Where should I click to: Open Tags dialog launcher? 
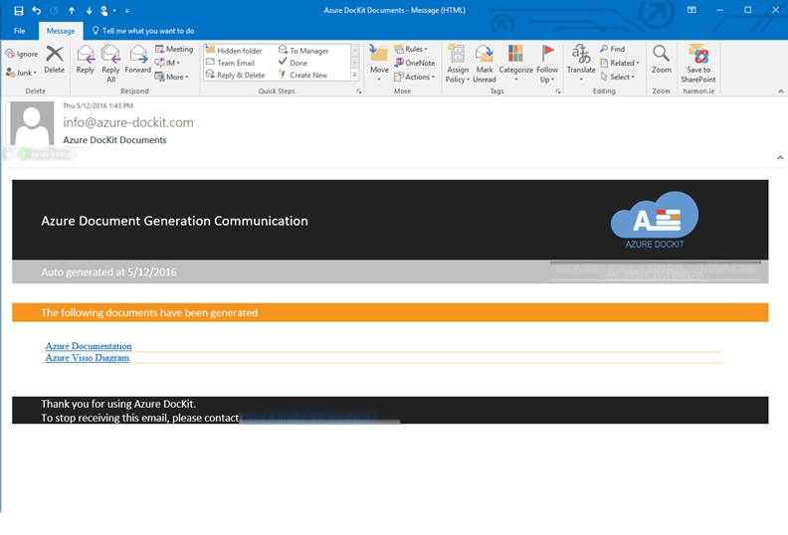tap(558, 91)
